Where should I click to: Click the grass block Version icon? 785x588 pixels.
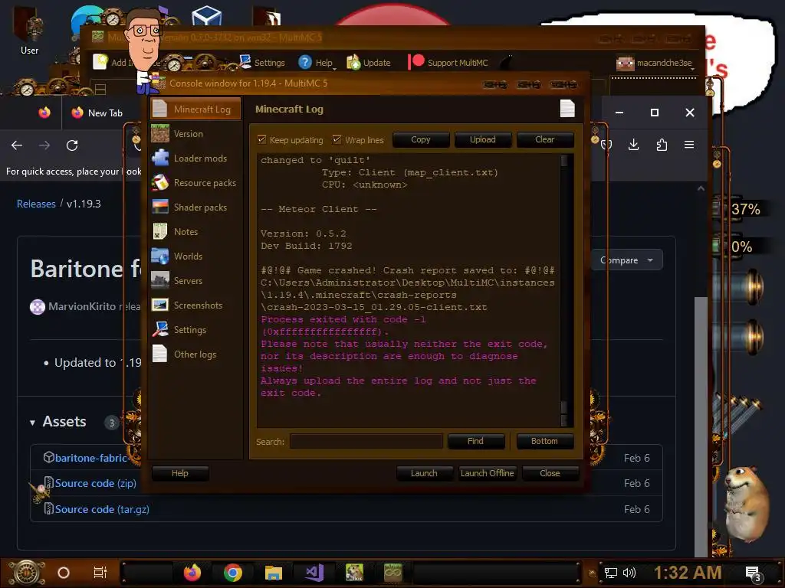click(160, 133)
